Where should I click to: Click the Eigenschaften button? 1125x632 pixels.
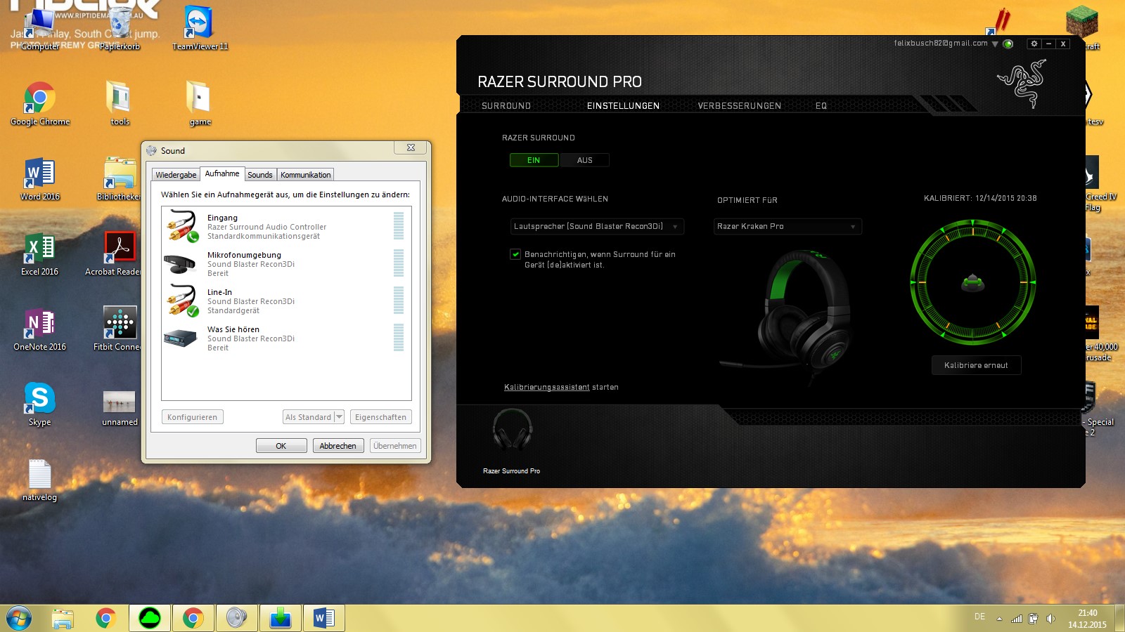(381, 417)
